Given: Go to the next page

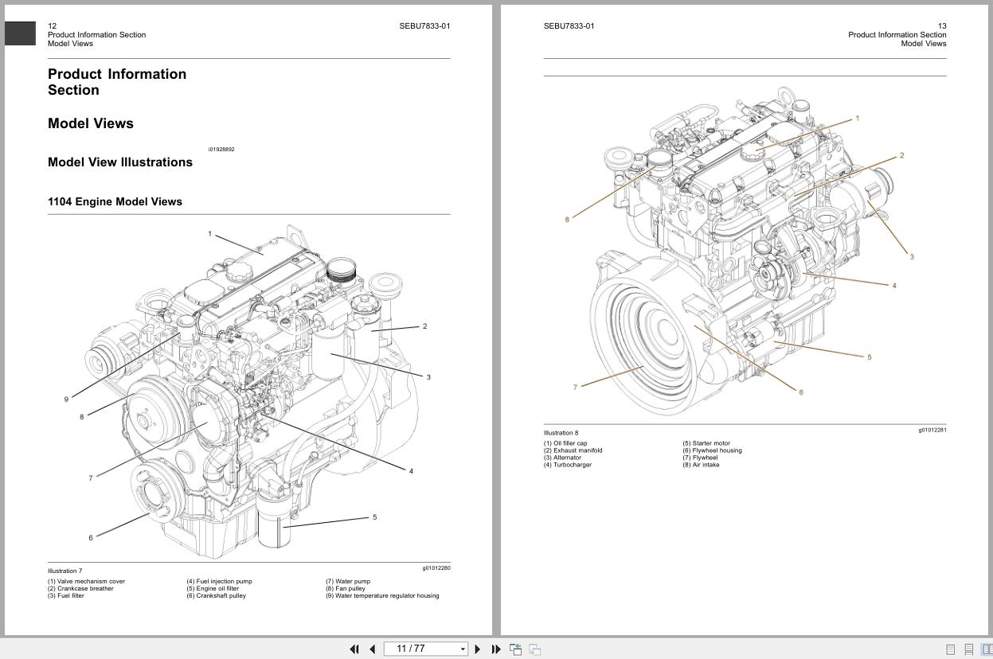Looking at the screenshot, I should click(478, 649).
